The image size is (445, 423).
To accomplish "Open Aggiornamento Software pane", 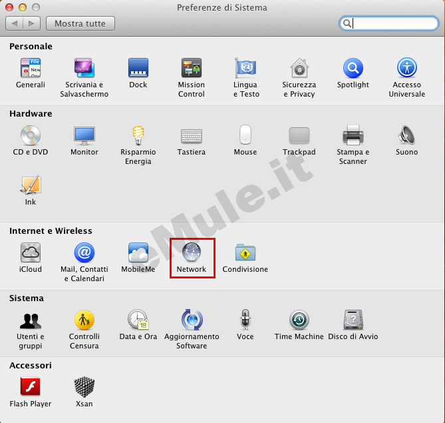I will tap(192, 329).
